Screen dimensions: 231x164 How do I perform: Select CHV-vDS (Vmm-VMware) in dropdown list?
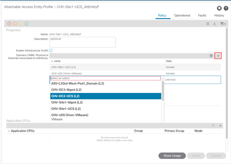pos(105,117)
